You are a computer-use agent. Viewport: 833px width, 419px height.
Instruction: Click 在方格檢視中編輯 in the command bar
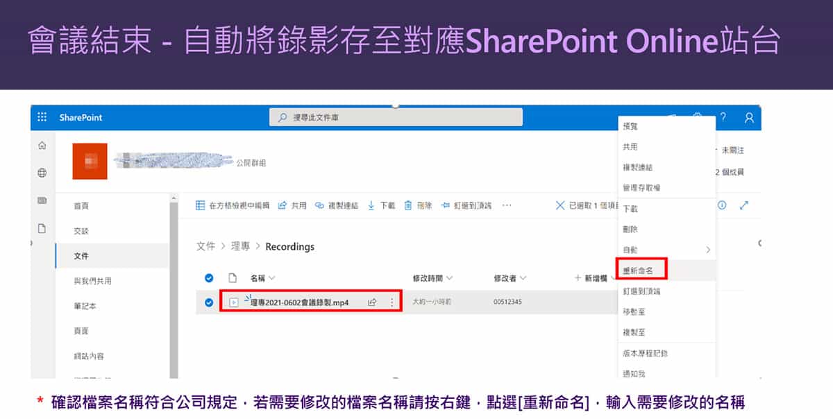[233, 205]
